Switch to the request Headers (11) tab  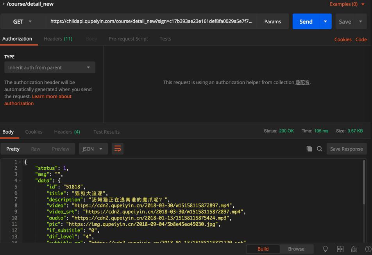(58, 39)
